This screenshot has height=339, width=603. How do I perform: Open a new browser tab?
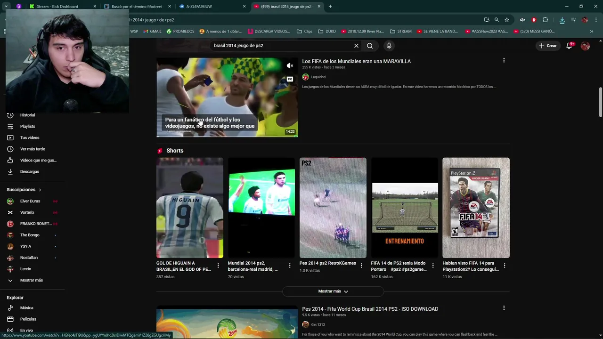coord(330,7)
